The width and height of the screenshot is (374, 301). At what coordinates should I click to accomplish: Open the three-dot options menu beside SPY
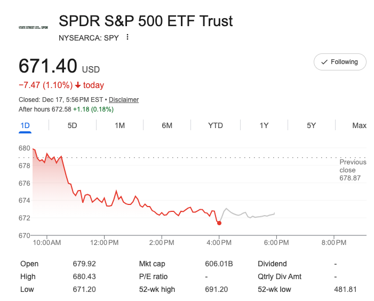[x=128, y=37]
